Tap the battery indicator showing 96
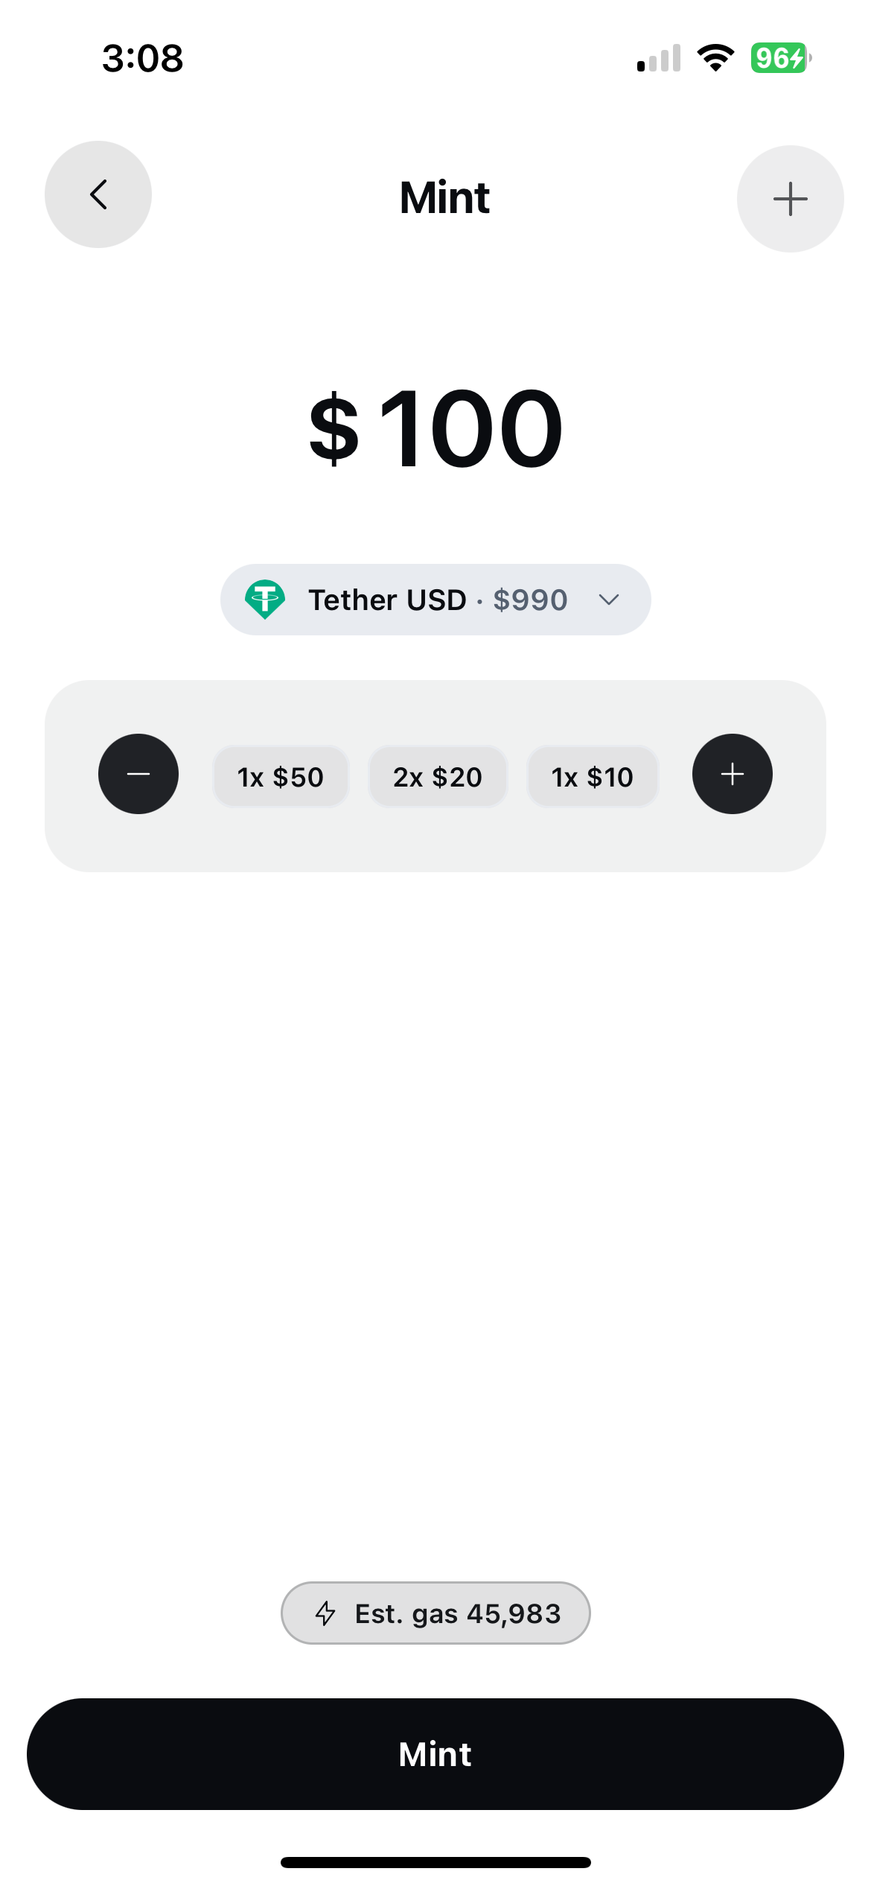Image resolution: width=871 pixels, height=1886 pixels. click(777, 57)
